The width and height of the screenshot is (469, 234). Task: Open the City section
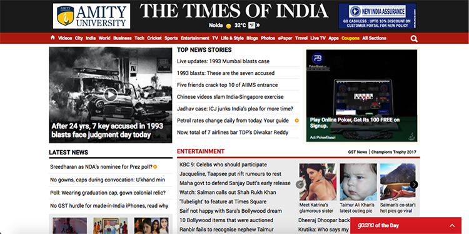(79, 38)
